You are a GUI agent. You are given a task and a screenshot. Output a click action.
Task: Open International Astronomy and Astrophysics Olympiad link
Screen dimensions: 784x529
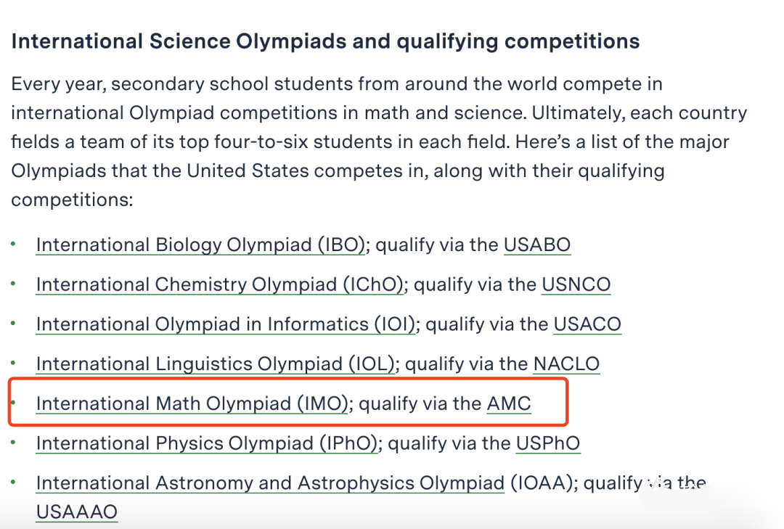271,483
